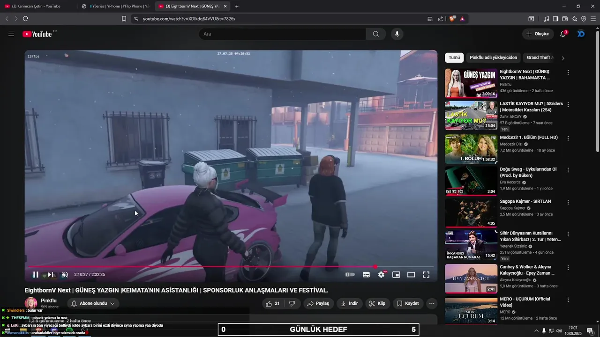Select the Grand Theft filter chip

(x=540, y=58)
